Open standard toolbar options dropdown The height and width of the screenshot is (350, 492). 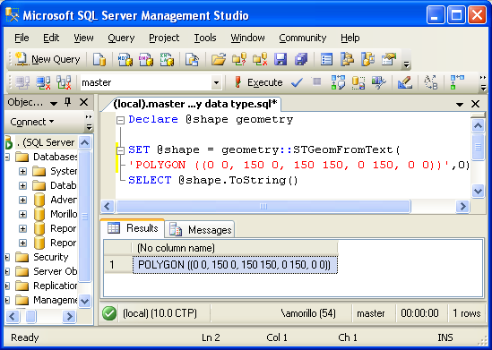(x=406, y=64)
